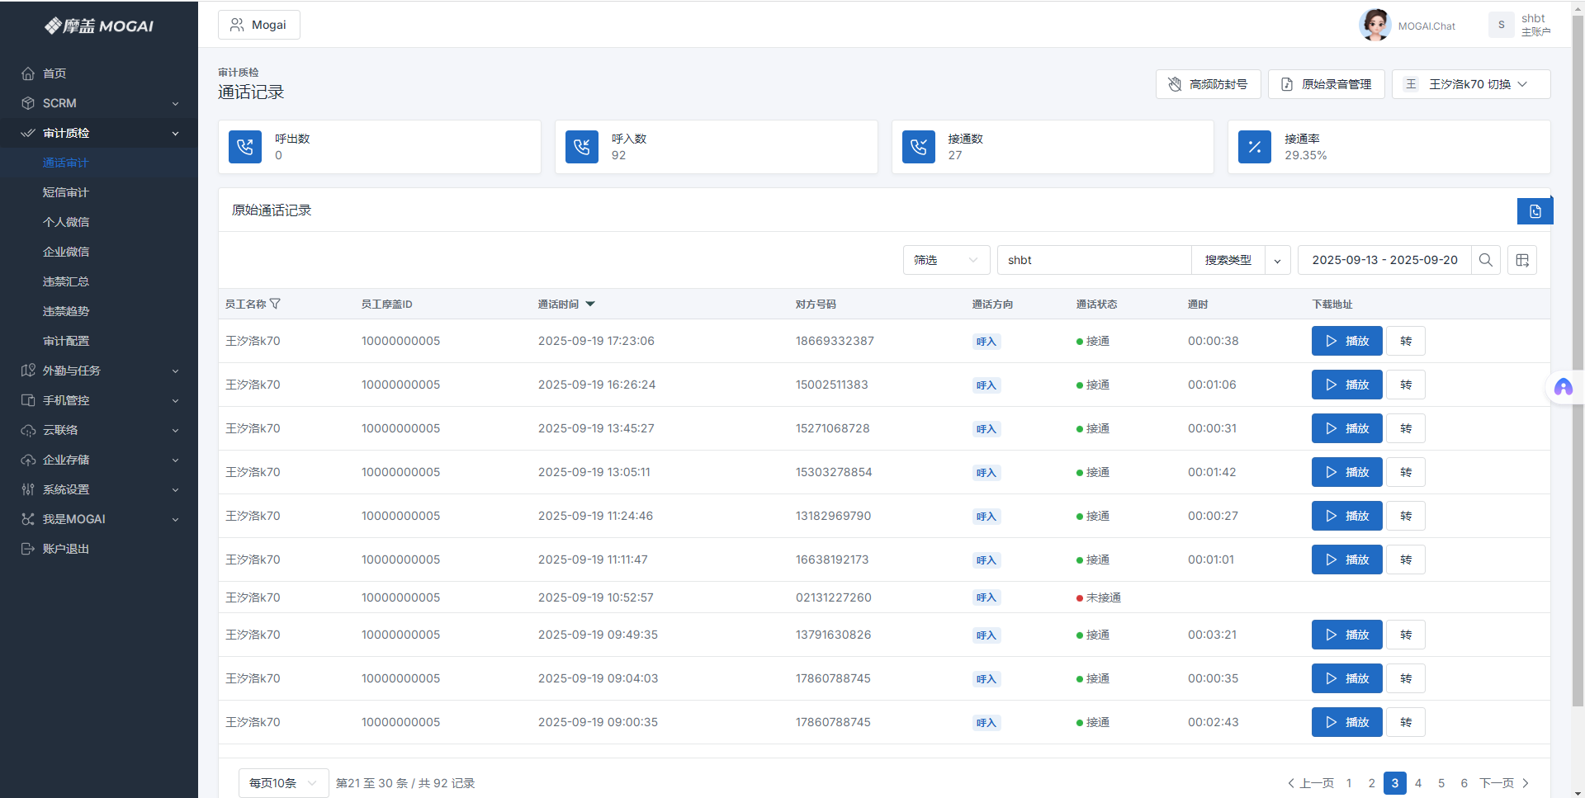This screenshot has height=798, width=1585.
Task: Click the blue export document icon
Action: pyautogui.click(x=1535, y=211)
